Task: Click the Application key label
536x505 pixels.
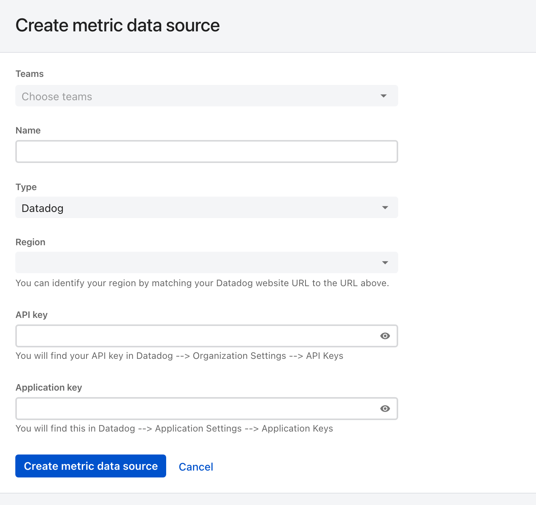Action: coord(49,388)
